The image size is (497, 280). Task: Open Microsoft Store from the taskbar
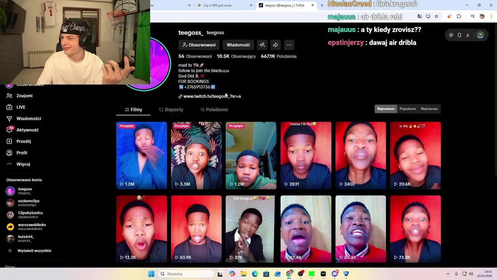pos(266,274)
